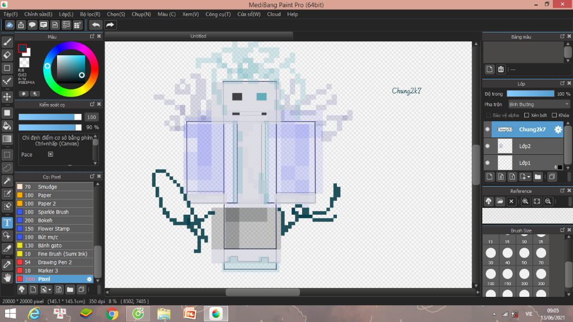
Task: Select the Text tool
Action: [x=7, y=222]
